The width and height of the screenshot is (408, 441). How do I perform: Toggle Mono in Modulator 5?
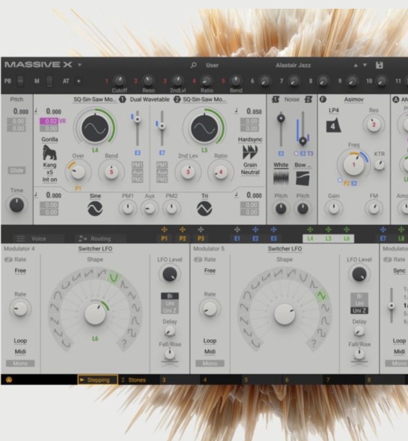tap(210, 364)
